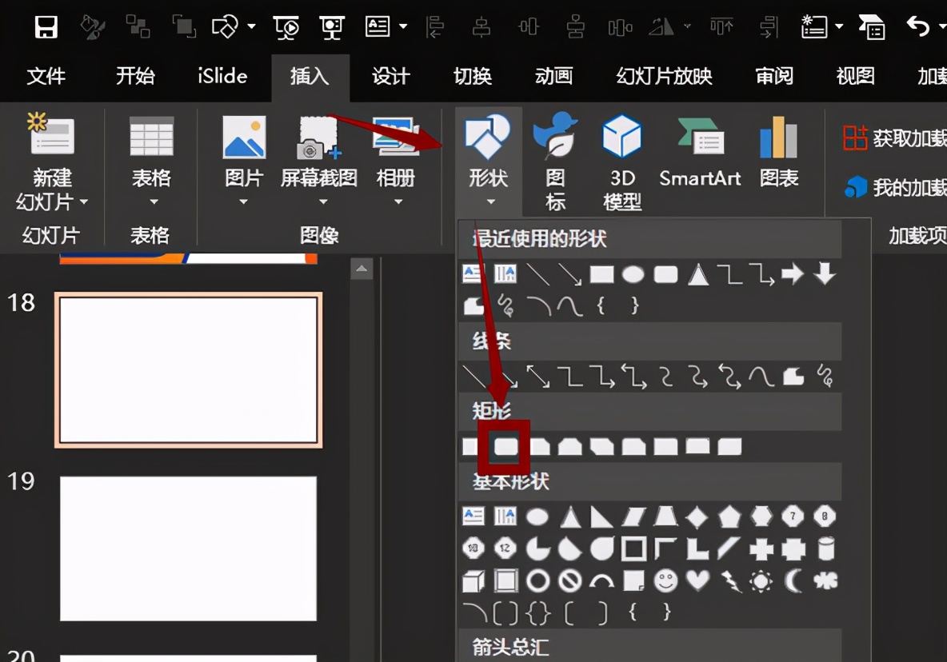Select the 插入 ribbon tab

point(310,76)
